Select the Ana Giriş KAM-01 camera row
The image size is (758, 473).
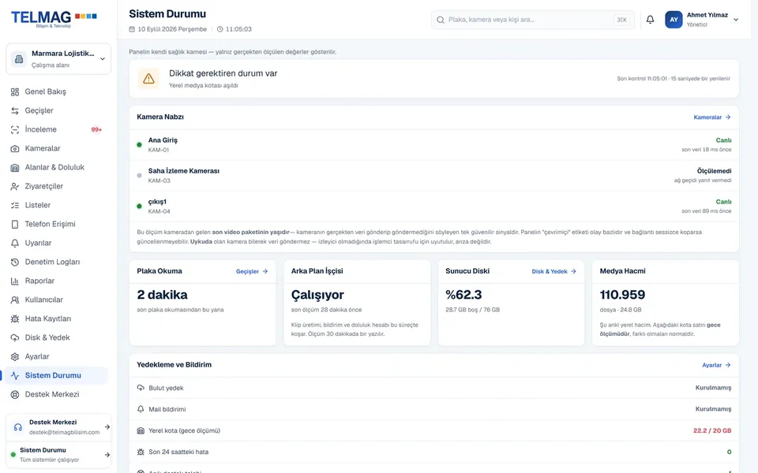coord(434,145)
